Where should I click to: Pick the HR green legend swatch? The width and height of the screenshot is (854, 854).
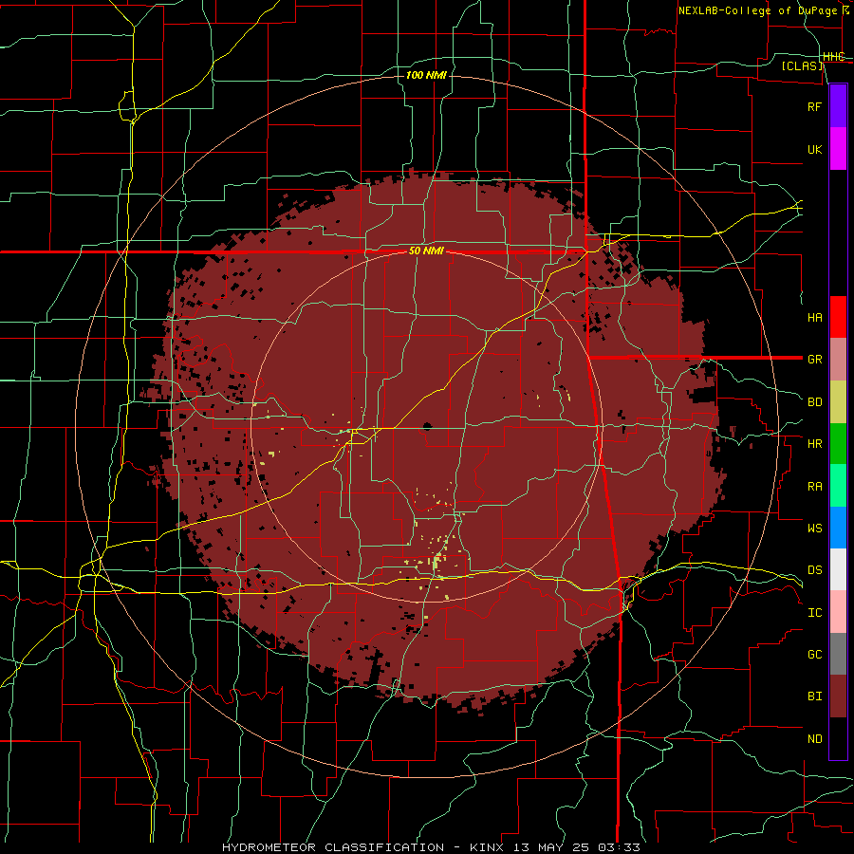838,444
